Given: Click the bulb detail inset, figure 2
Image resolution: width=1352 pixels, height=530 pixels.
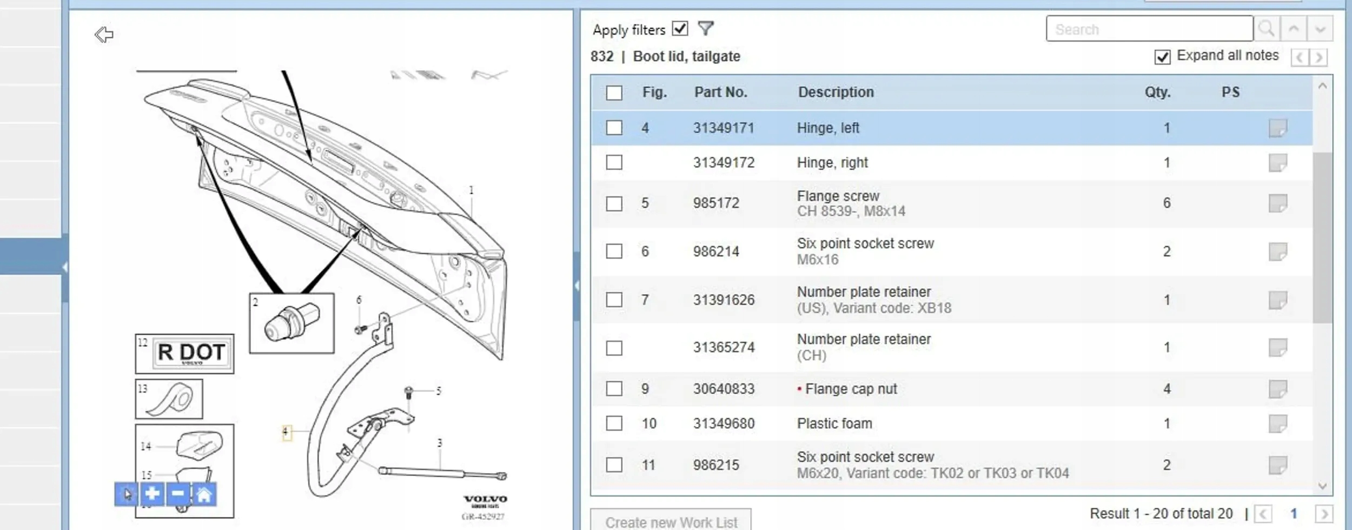Looking at the screenshot, I should 291,323.
